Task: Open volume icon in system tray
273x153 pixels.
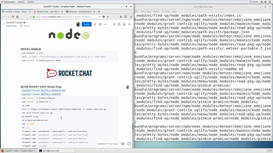Action: tap(265, 2)
